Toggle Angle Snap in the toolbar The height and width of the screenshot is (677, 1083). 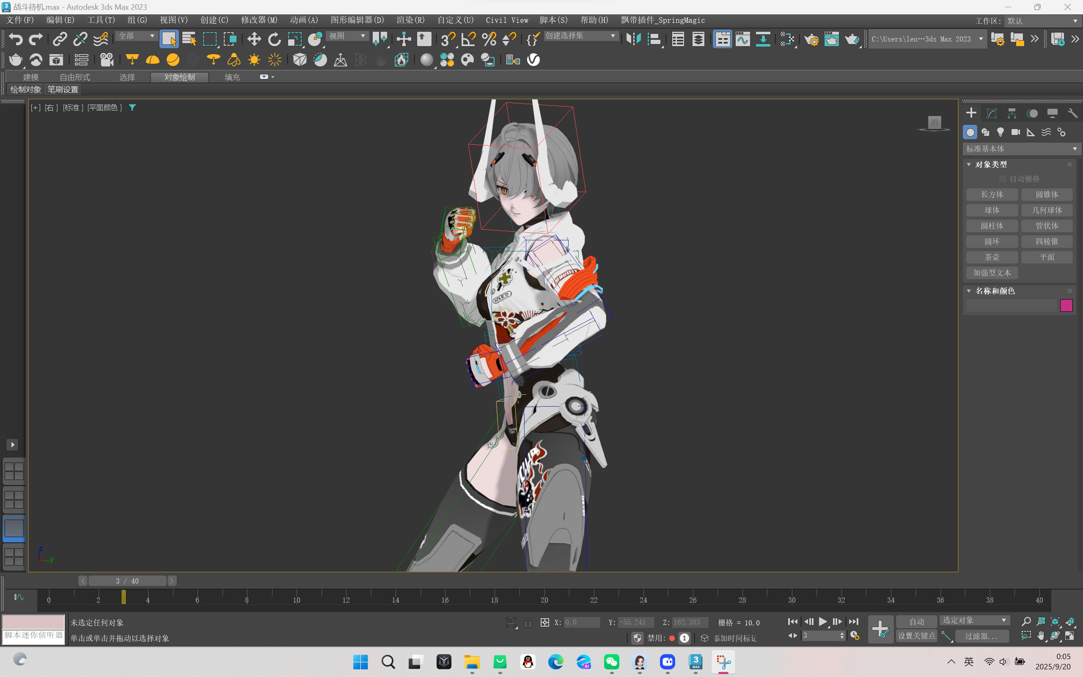coord(468,39)
